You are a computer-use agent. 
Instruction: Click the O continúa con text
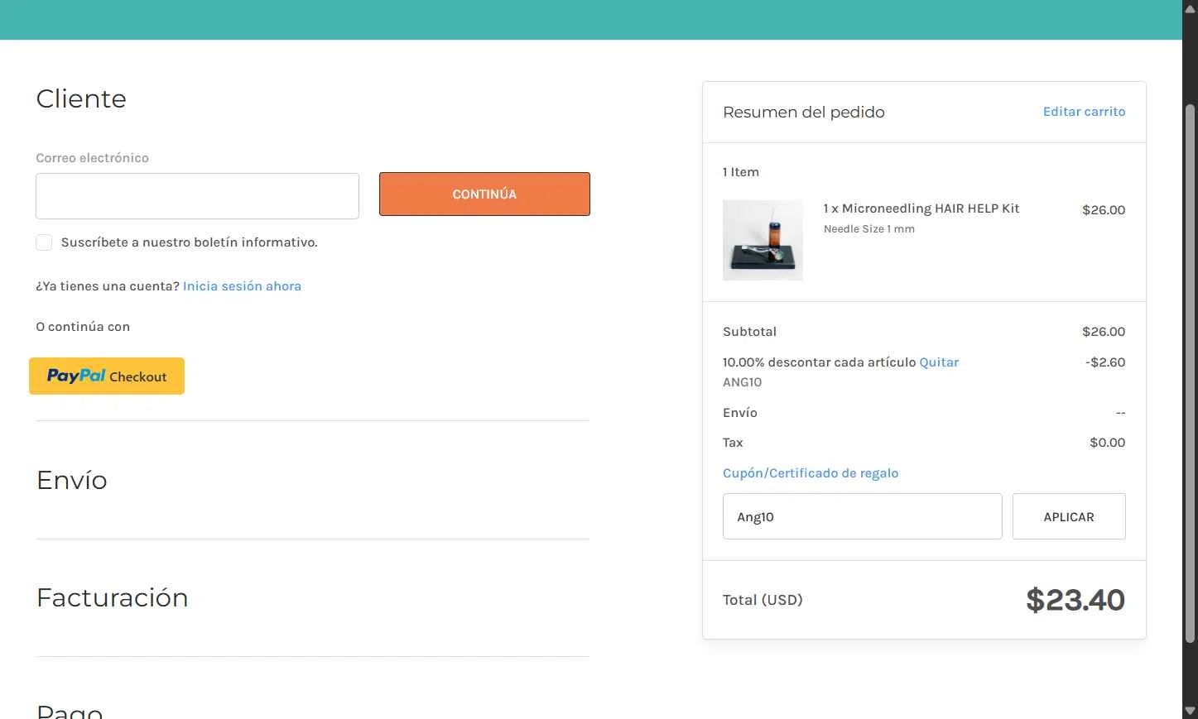click(x=83, y=327)
